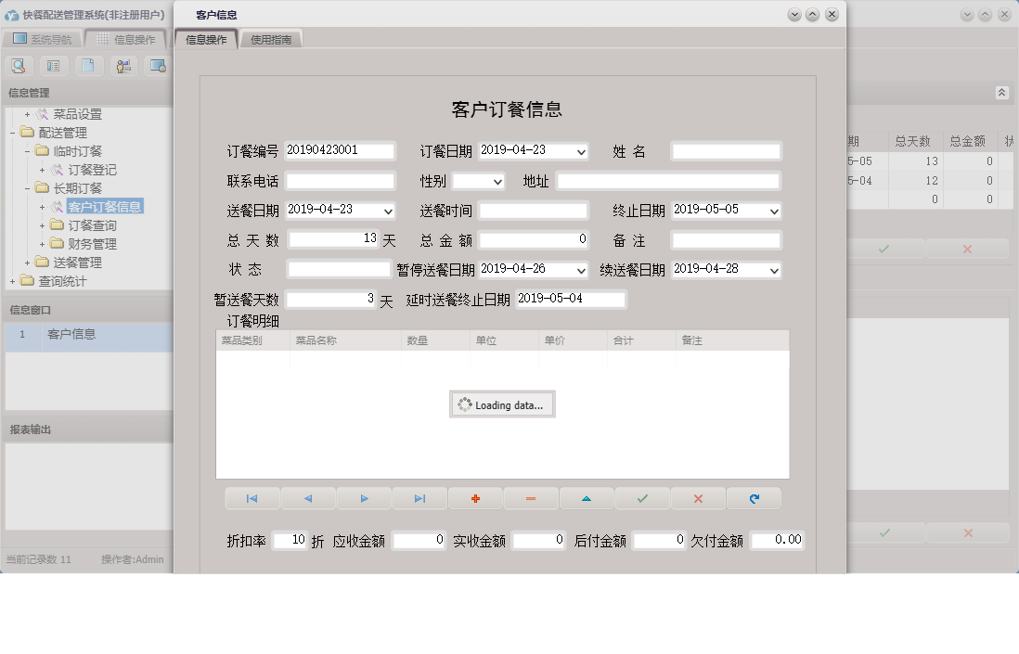Screen dimensions: 1019x654
Task: Select the magnifying glass search icon in the toolbar
Action: coord(19,66)
